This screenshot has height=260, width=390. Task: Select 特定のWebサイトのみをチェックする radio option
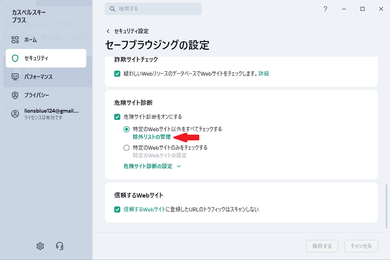[x=127, y=148]
